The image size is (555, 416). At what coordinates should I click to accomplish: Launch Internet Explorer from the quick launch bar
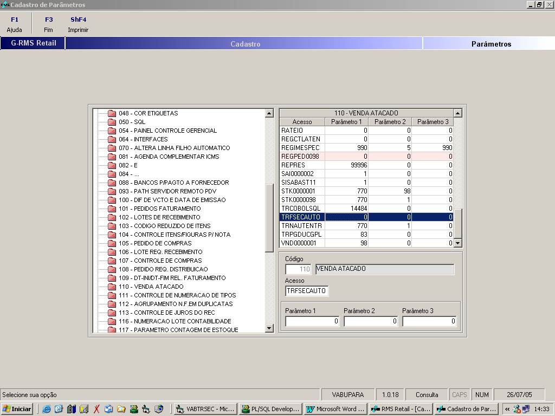(x=47, y=409)
